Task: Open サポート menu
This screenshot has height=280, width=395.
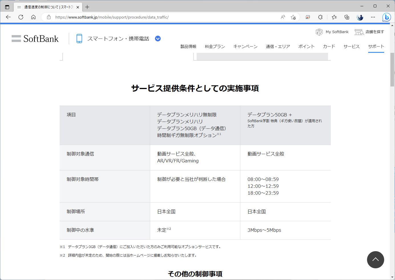Action: pyautogui.click(x=376, y=47)
